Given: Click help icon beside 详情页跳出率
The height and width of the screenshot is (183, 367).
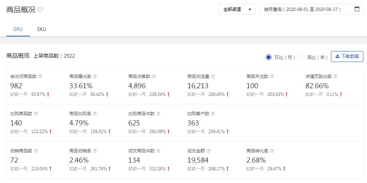Looking at the screenshot, I should (x=335, y=77).
